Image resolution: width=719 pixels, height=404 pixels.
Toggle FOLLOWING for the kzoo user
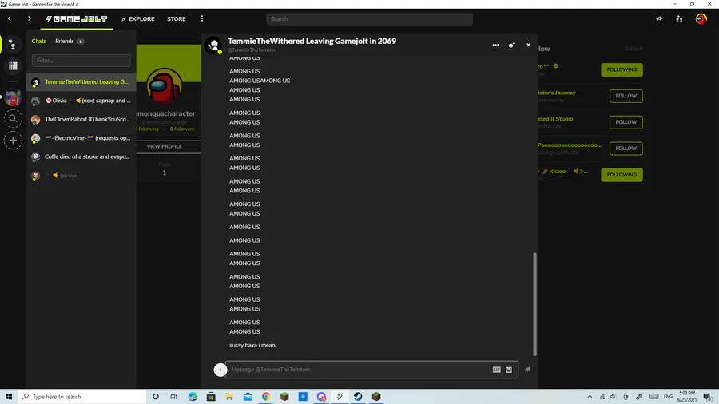[622, 175]
